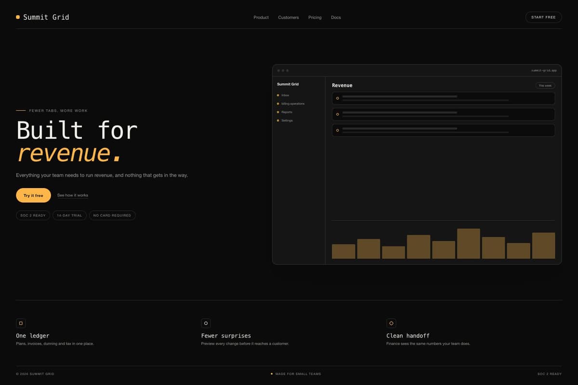
Task: Open the Pricing page link
Action: 315,17
